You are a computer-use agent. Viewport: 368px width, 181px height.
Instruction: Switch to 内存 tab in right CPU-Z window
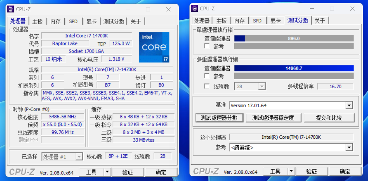click(240, 21)
